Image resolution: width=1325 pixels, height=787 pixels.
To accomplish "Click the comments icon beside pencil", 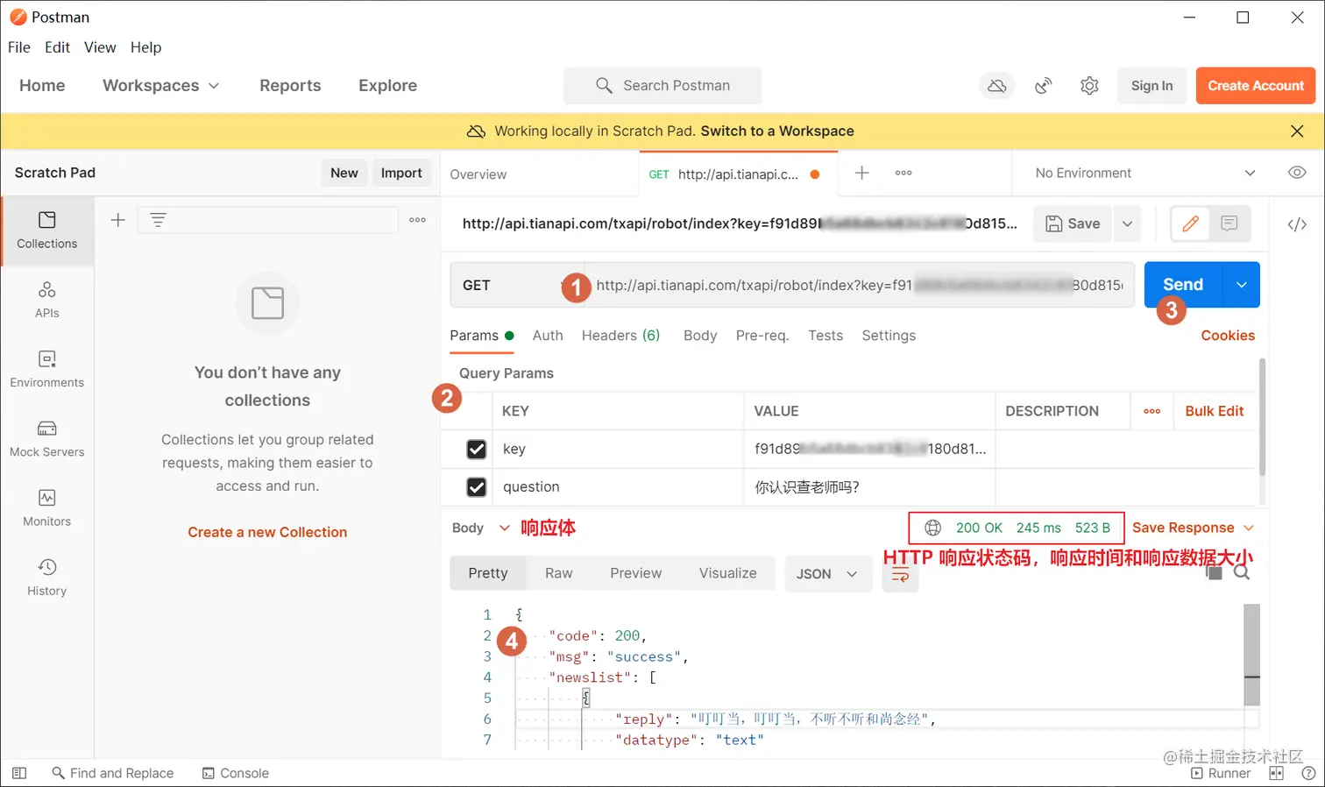I will [x=1229, y=223].
